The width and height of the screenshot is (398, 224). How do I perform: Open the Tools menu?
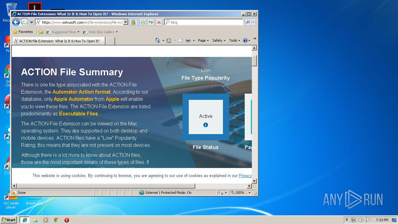coord(235,40)
